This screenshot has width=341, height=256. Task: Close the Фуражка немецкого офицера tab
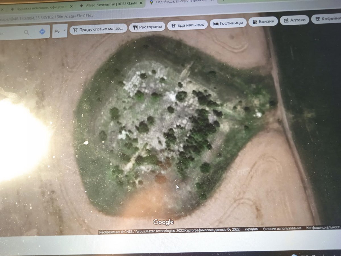click(71, 7)
